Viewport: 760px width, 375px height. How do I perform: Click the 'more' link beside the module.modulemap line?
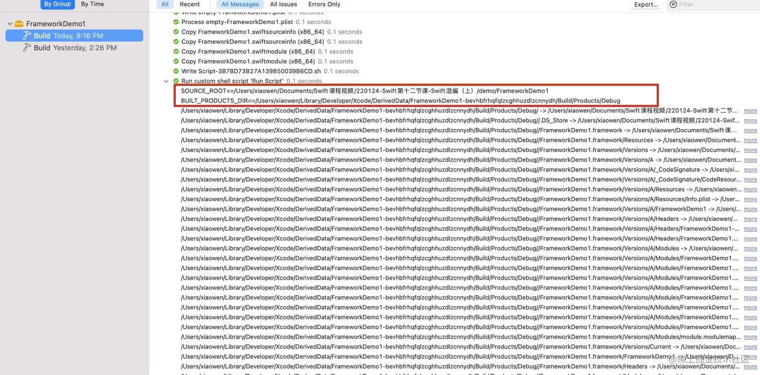tap(750, 337)
